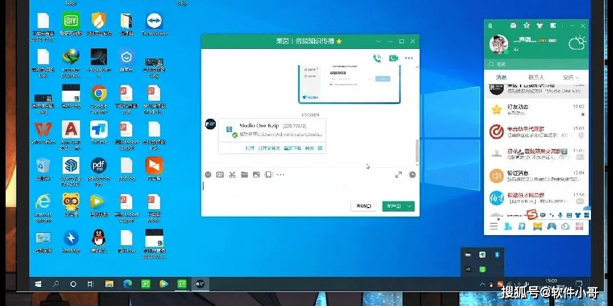Viewport: 613px width, 306px height.
Task: Open File Explorer from the taskbar
Action: [109, 285]
